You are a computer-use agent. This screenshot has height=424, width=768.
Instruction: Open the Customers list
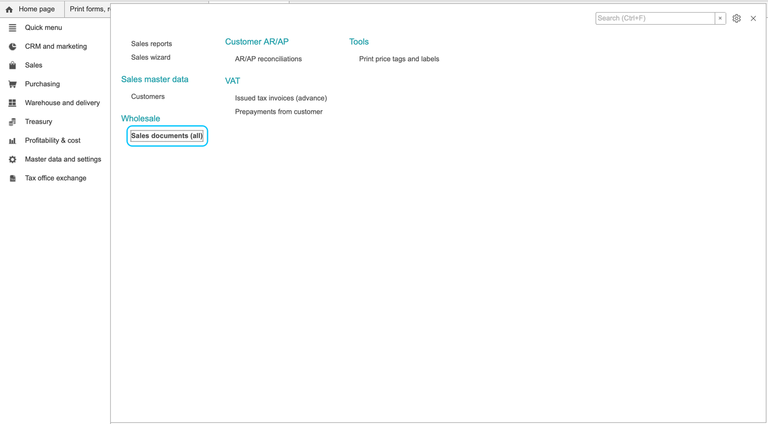point(148,97)
